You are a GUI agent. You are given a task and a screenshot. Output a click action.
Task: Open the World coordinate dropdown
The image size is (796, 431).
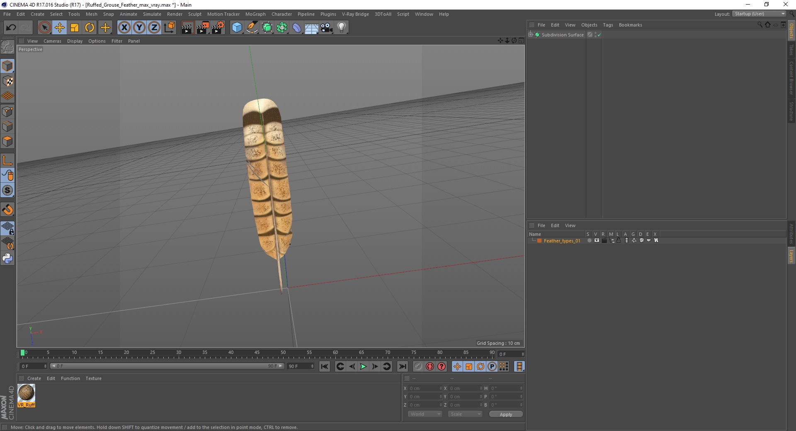click(425, 414)
